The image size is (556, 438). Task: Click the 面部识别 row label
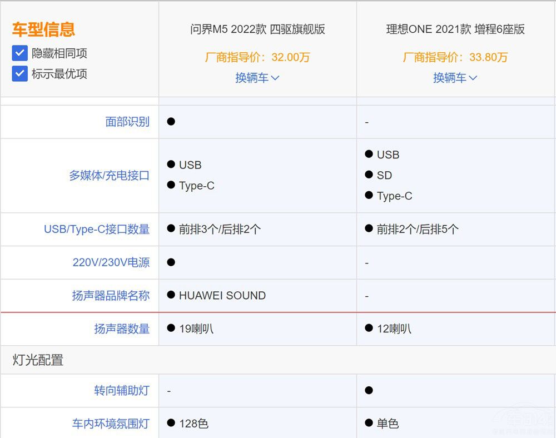pyautogui.click(x=127, y=122)
